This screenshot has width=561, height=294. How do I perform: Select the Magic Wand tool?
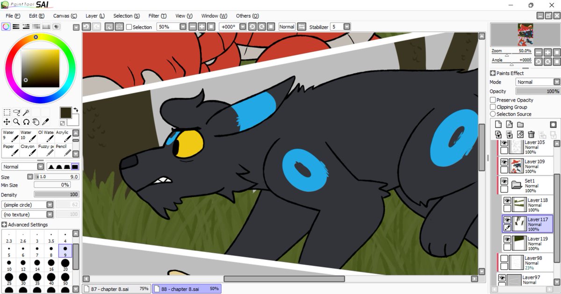(26, 112)
